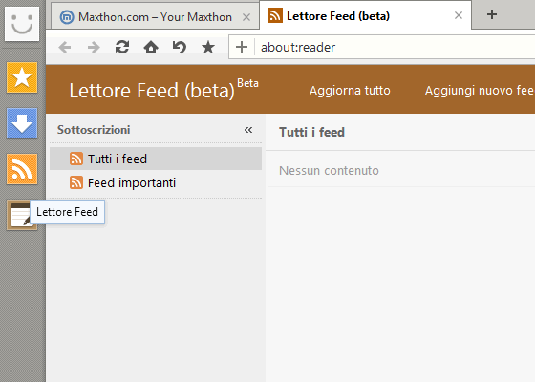535x382 pixels.
Task: Open the notes sidebar icon
Action: pos(19,215)
